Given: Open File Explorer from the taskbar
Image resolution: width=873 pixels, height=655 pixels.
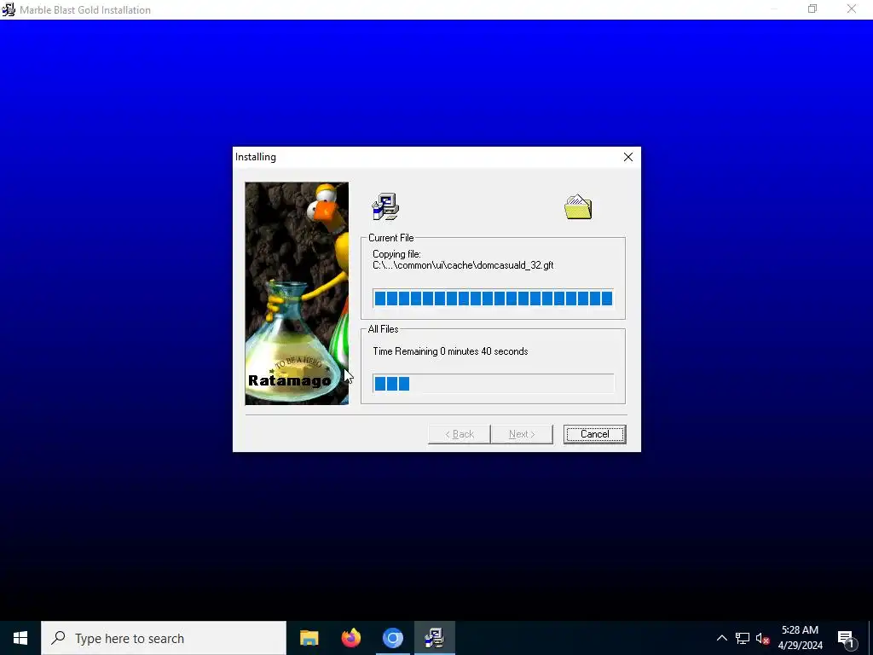Looking at the screenshot, I should pos(309,638).
